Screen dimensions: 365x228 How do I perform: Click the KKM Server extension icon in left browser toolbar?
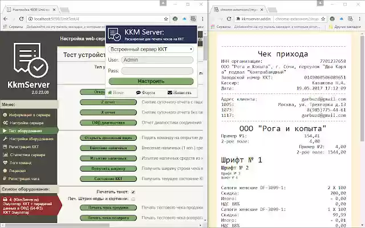(193, 18)
